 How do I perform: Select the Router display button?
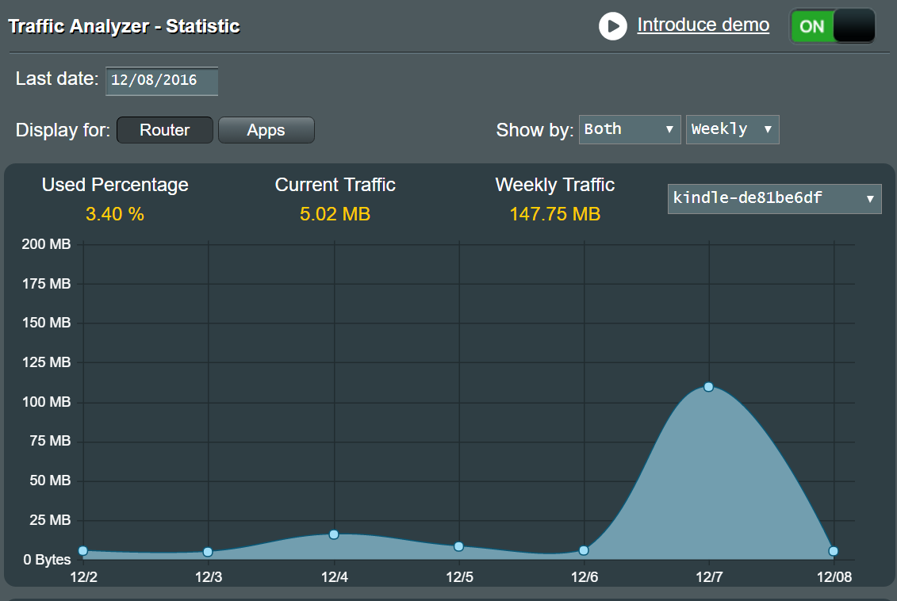(165, 130)
